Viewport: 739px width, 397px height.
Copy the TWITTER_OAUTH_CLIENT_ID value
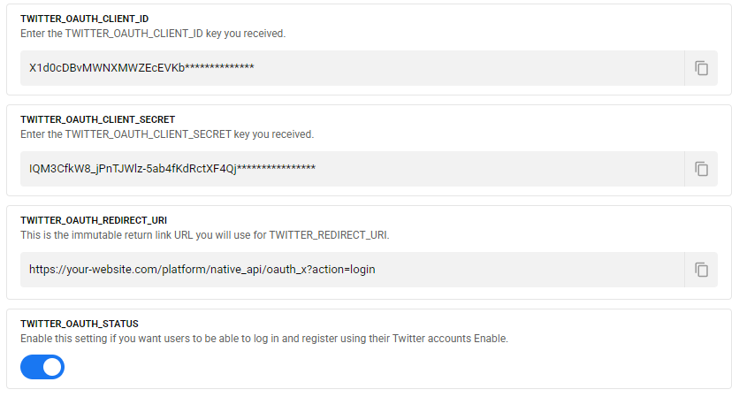(x=701, y=68)
